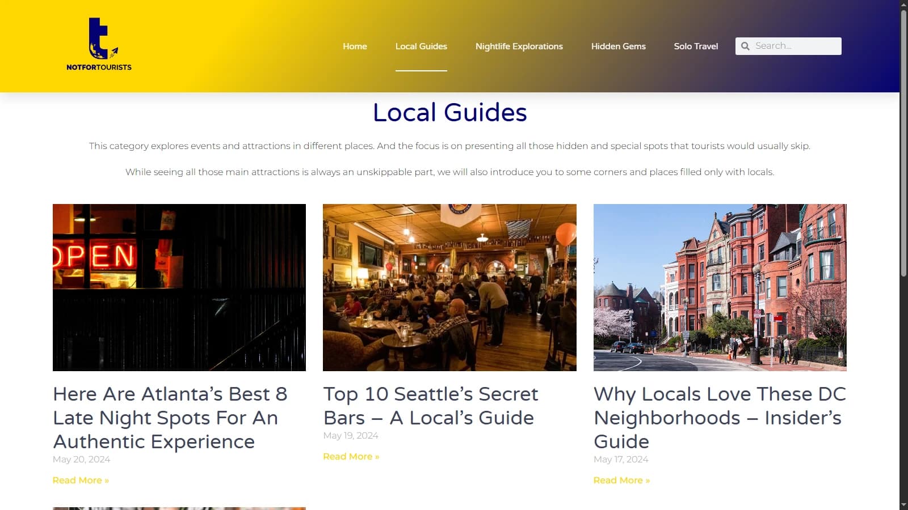
Task: Click the partially visible fourth article thumbnail
Action: pos(179,508)
